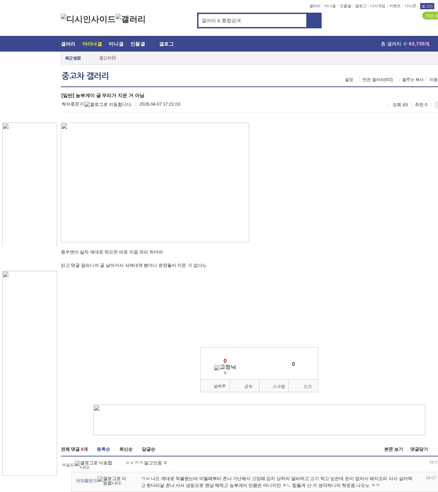Viewport: 438px width, 492px height.
Task: Toggle the green 야간 모드 night switch
Action: point(430,16)
